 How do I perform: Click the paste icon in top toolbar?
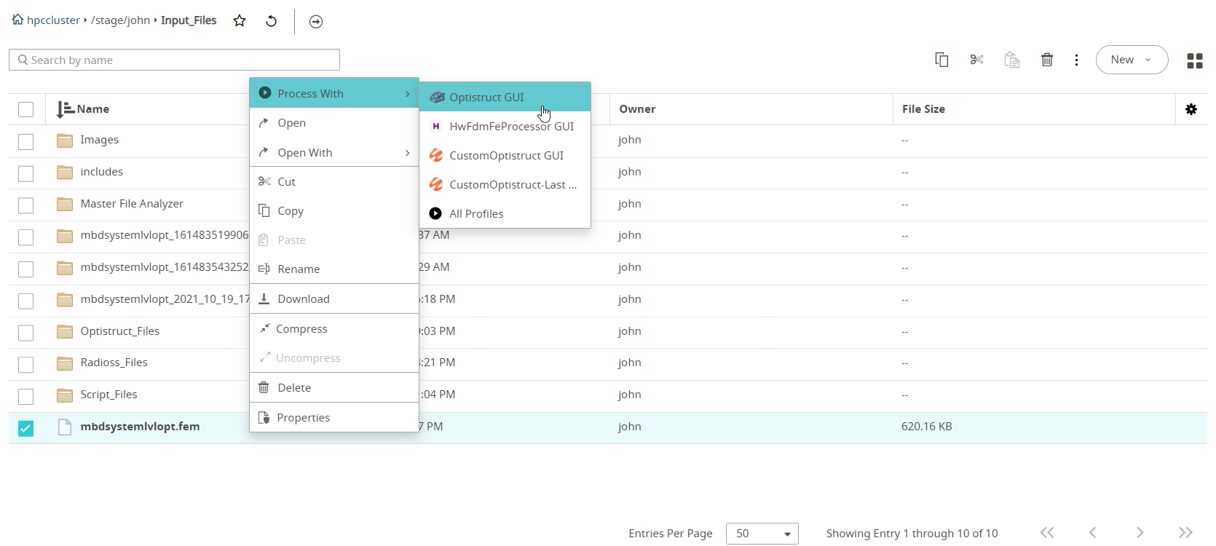[1012, 60]
